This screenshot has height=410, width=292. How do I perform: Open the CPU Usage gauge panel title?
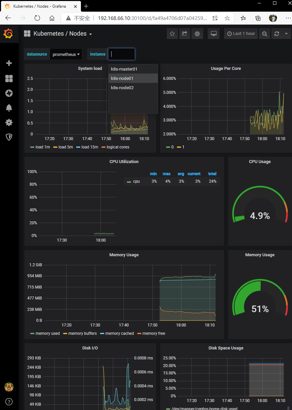(x=260, y=162)
